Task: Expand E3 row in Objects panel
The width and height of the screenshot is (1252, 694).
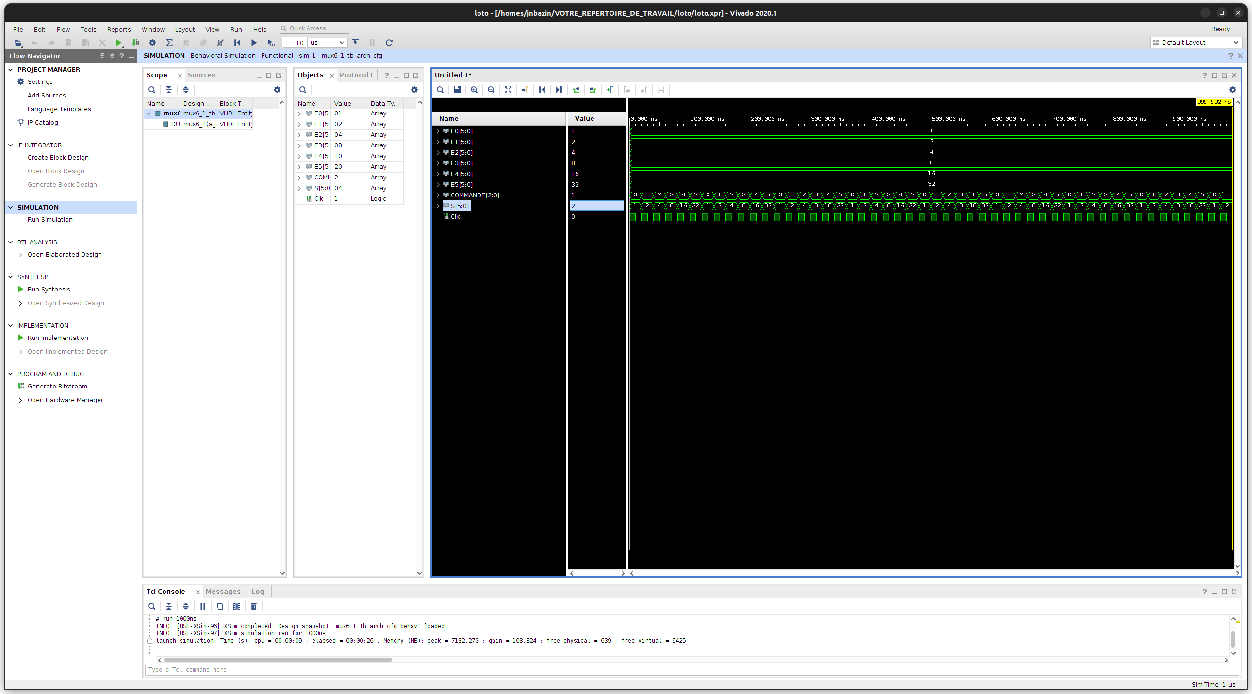Action: tap(299, 145)
